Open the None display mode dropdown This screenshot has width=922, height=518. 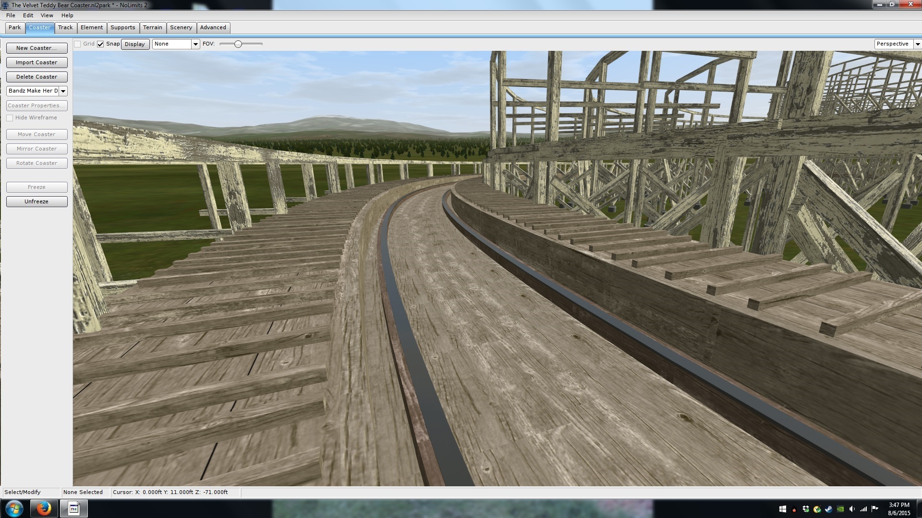click(x=195, y=44)
